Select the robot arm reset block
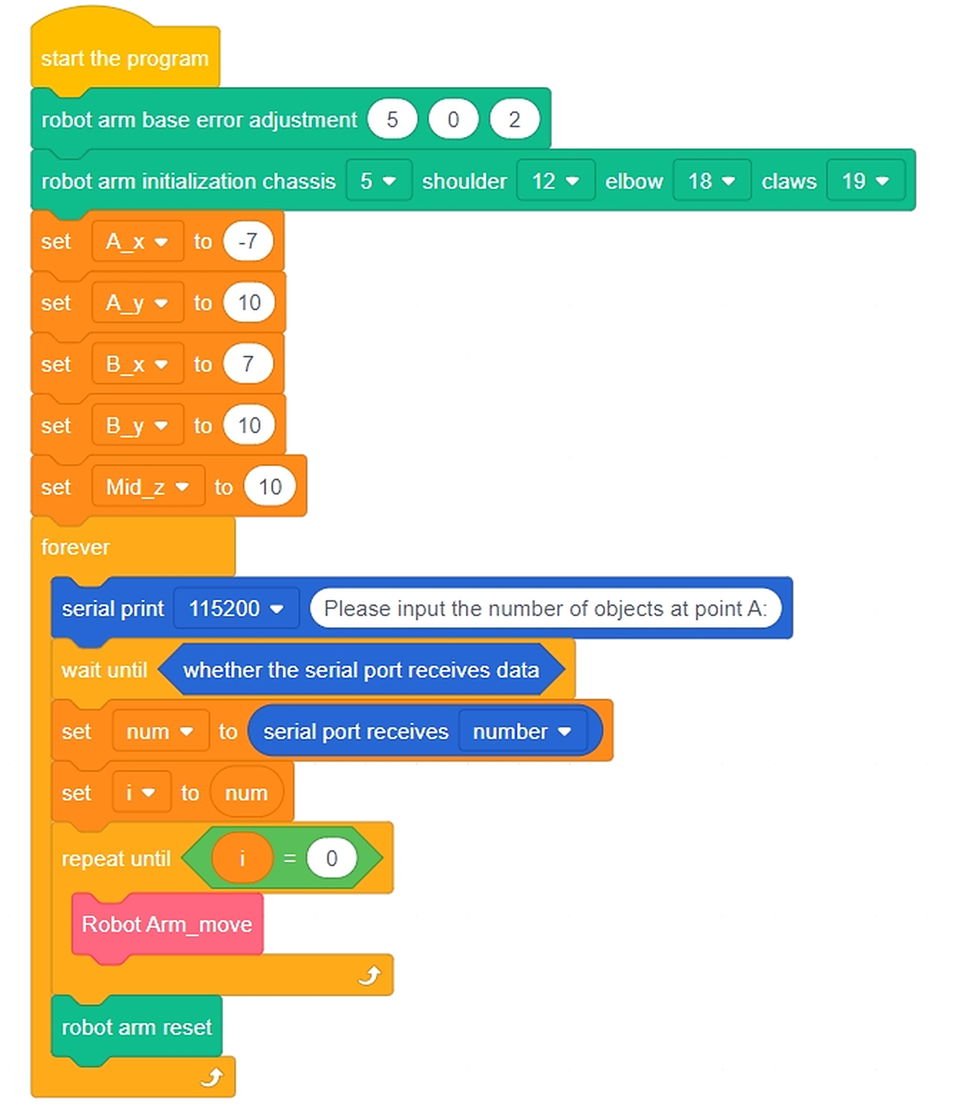Screen dimensions: 965x1109 point(137,1027)
